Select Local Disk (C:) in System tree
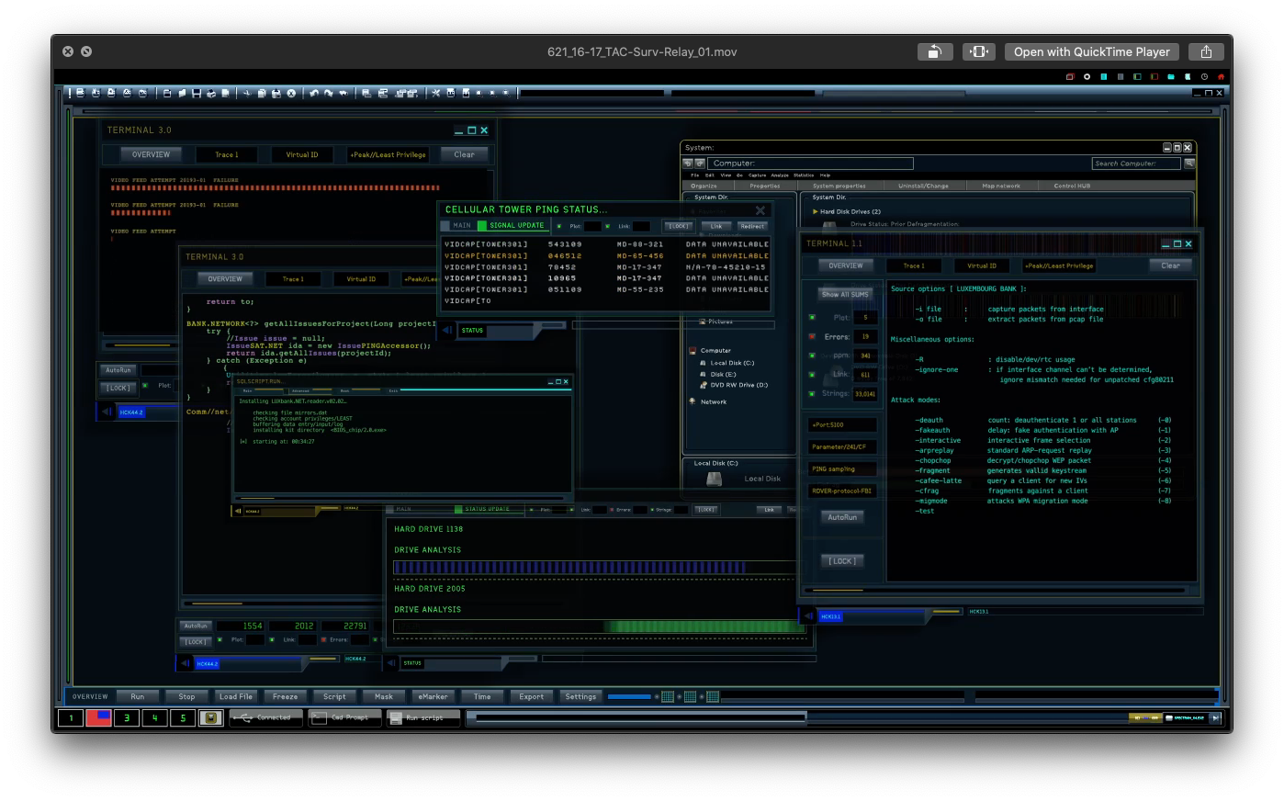The height and width of the screenshot is (801, 1284). (726, 363)
